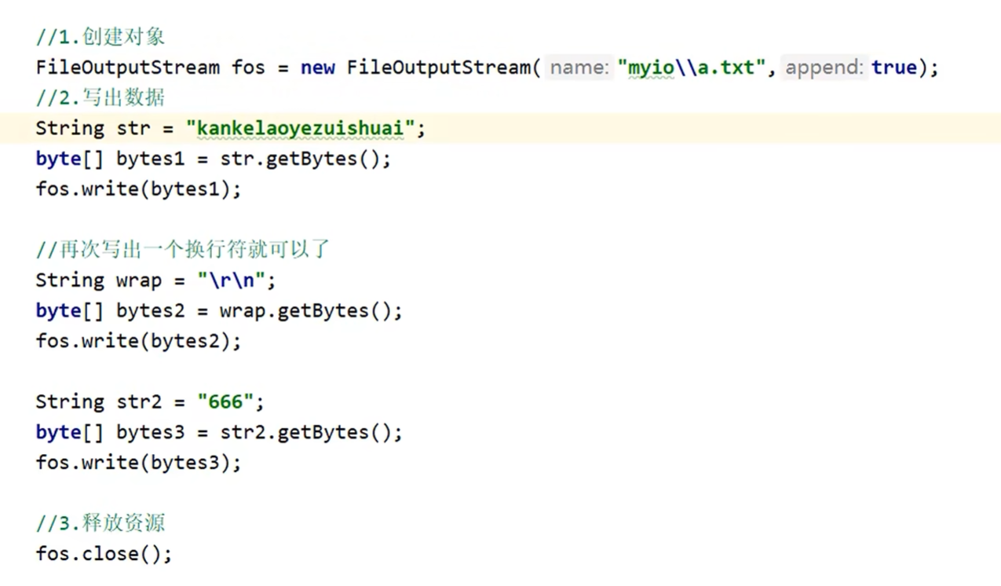This screenshot has width=1001, height=586.
Task: Click the string literal "666"
Action: (x=225, y=402)
